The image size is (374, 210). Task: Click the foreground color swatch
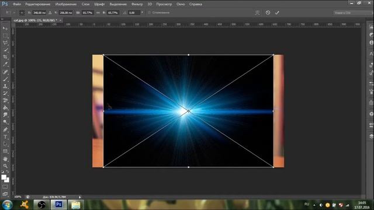4,177
